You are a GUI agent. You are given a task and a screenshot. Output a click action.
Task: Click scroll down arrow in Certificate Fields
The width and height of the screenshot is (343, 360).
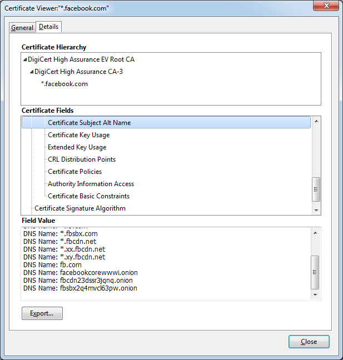click(316, 211)
